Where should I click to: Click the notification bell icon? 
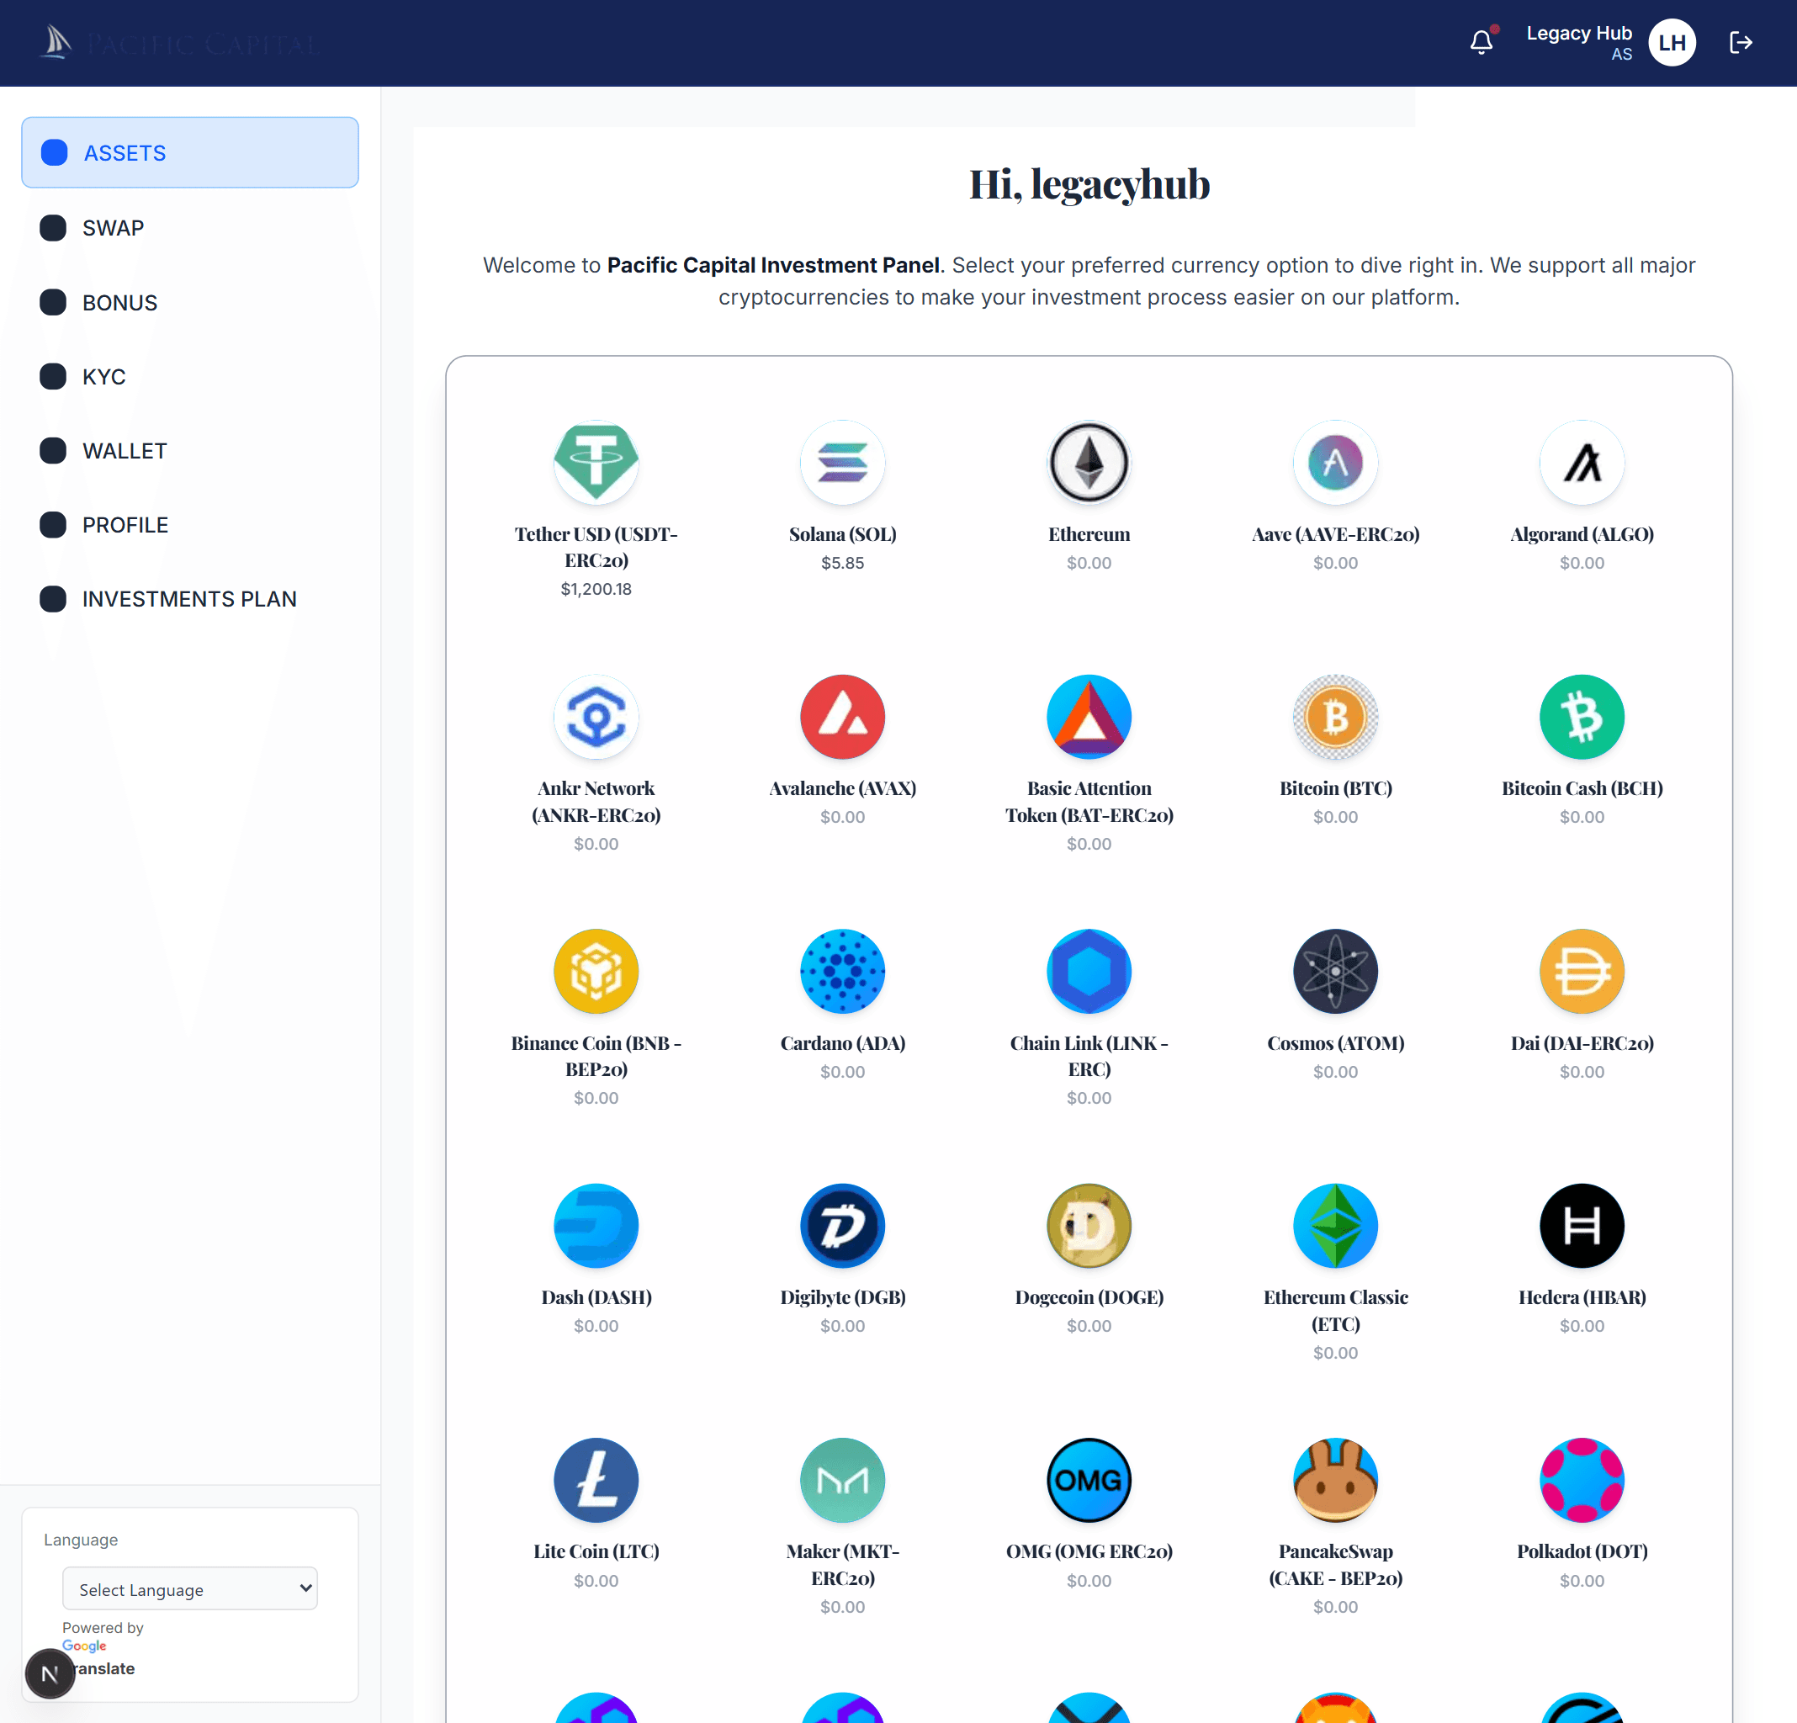1481,42
